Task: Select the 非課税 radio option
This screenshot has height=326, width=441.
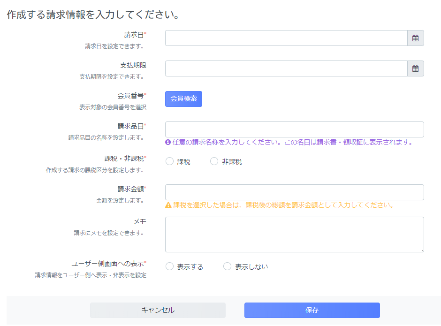Action: [214, 161]
